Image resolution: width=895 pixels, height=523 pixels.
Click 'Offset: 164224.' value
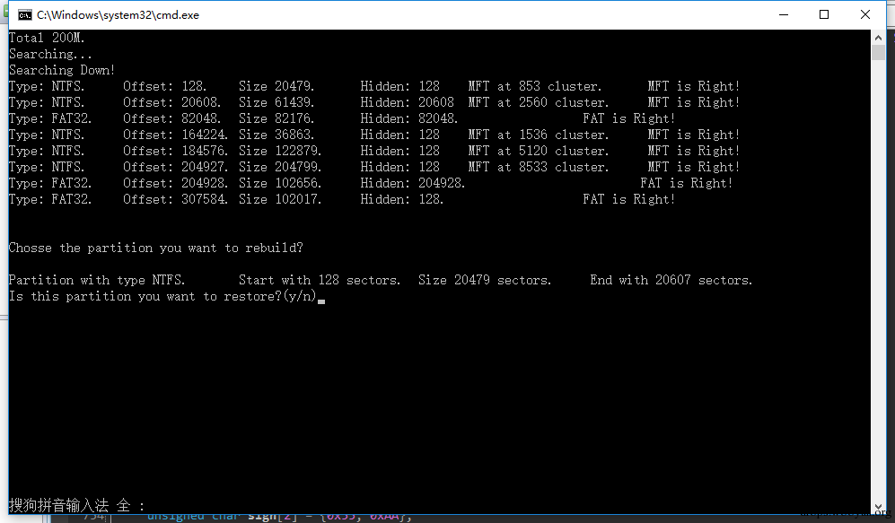[x=176, y=135]
